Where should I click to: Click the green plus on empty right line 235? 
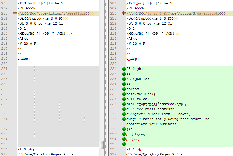click(x=124, y=144)
